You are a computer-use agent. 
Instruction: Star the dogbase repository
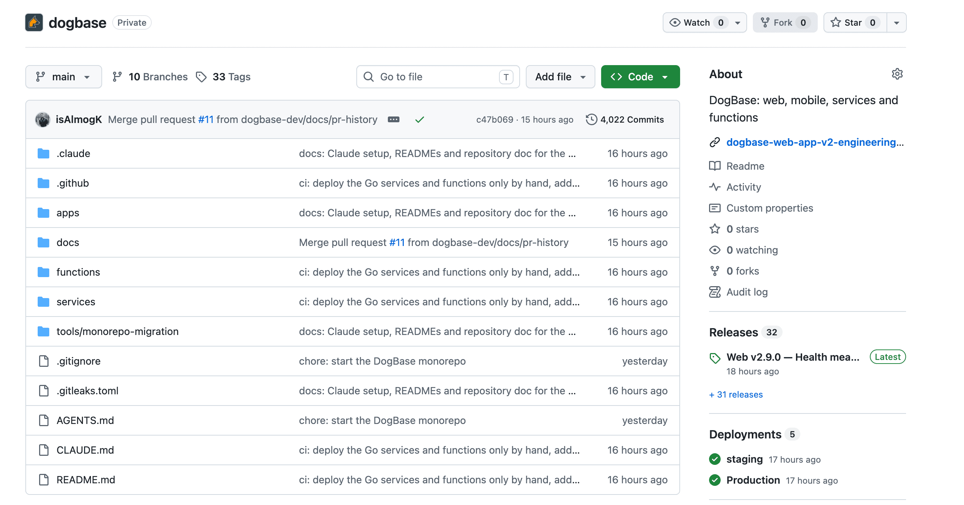(x=855, y=22)
